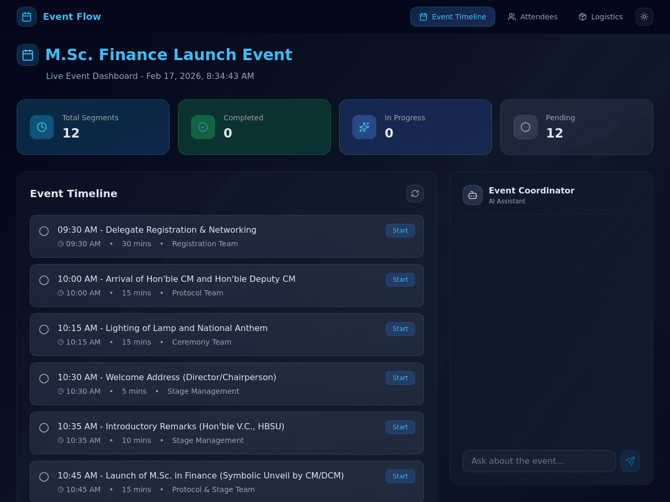670x502 pixels.
Task: Click clock icon next to 10:35 AM time
Action: pyautogui.click(x=61, y=440)
